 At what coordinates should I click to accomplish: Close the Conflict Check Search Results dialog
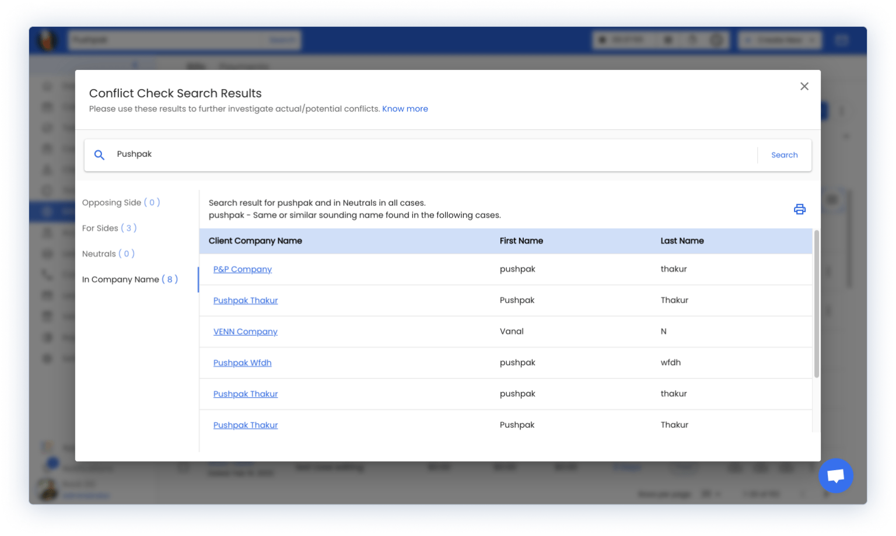point(804,86)
